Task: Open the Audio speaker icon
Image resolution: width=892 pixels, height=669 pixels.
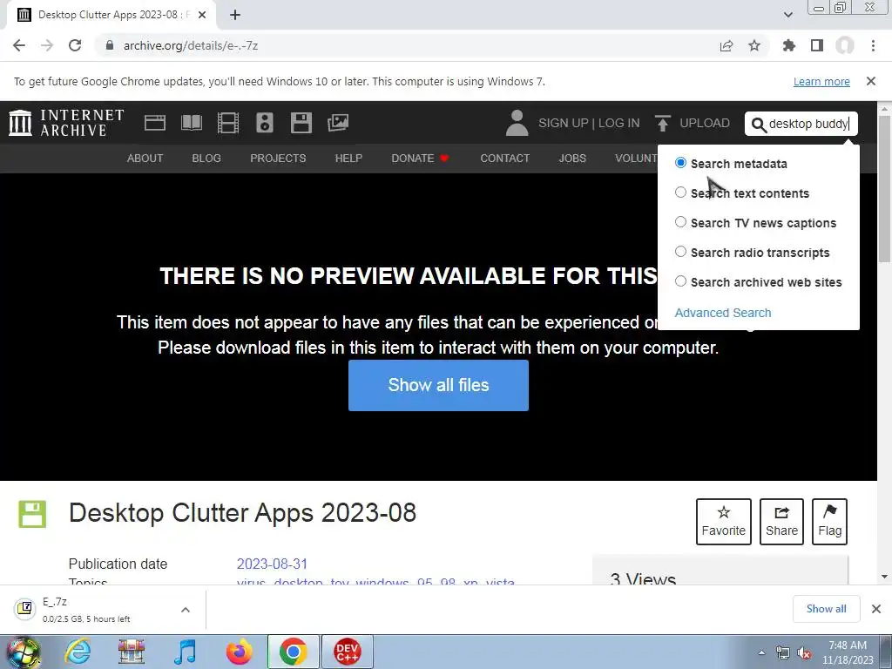Action: click(265, 123)
